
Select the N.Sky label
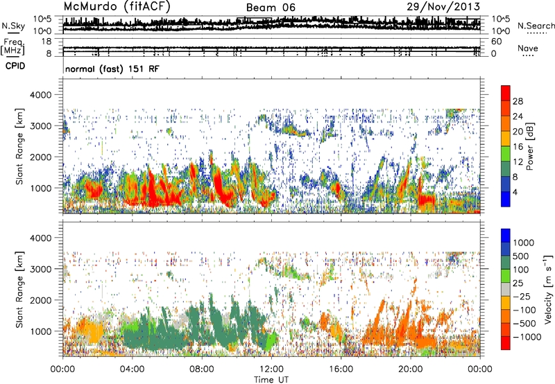click(13, 26)
